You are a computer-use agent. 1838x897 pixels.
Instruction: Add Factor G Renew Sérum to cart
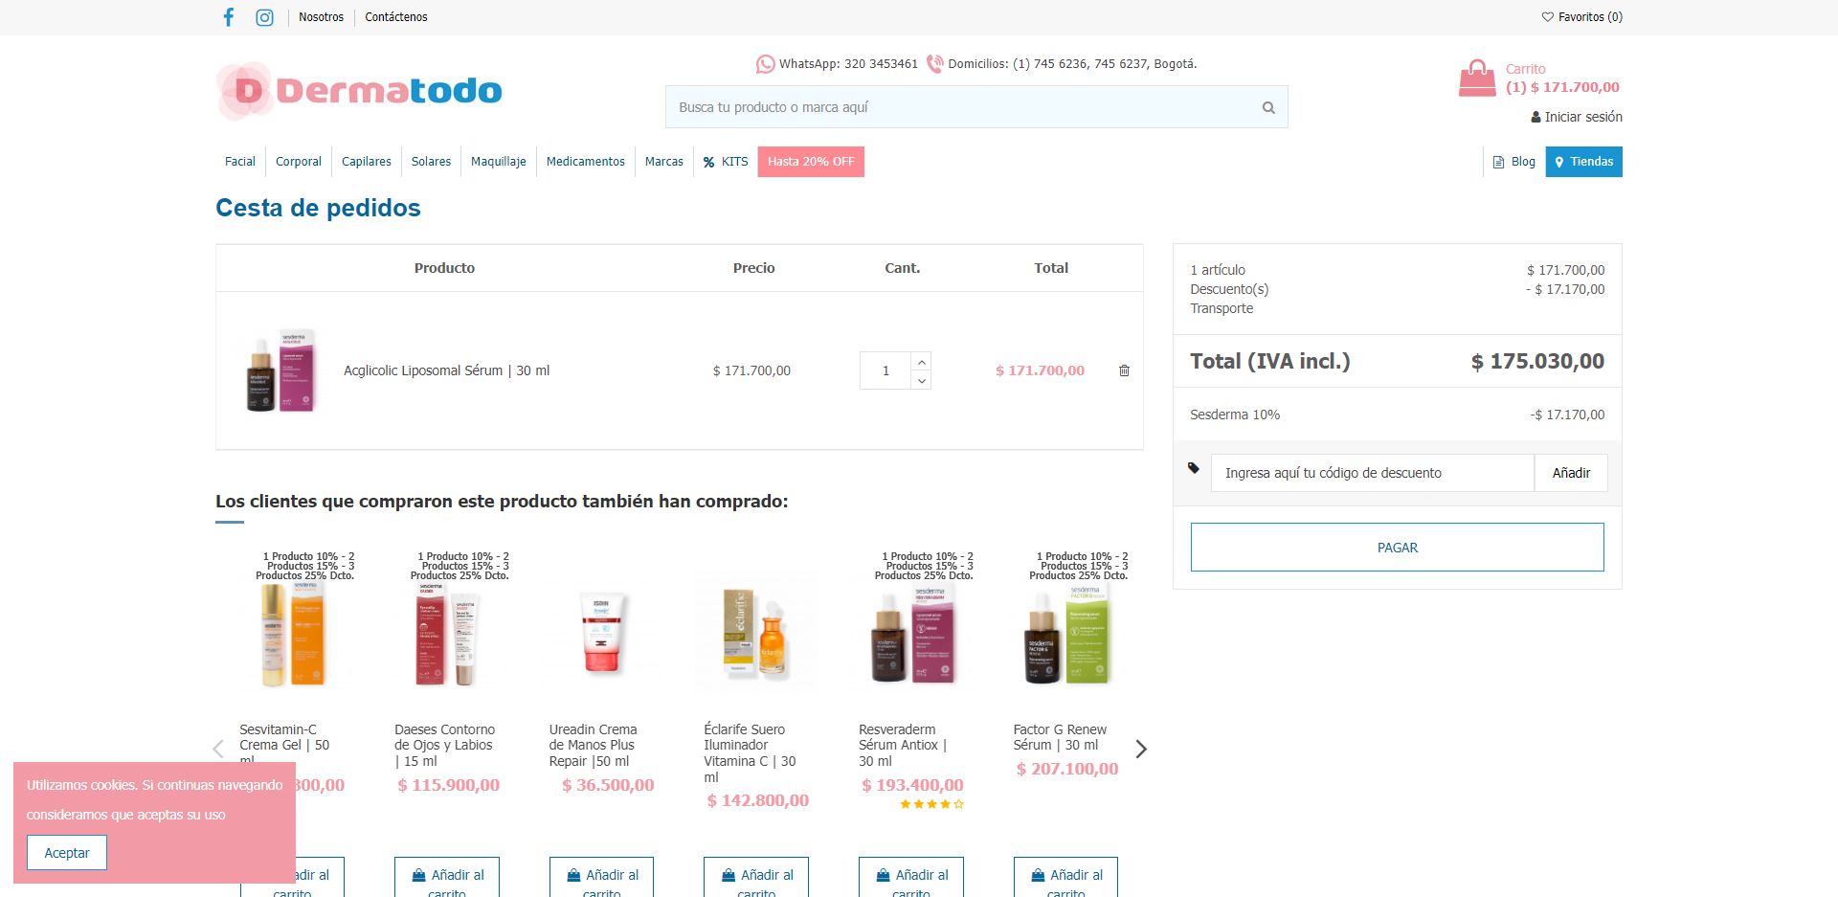pos(1066,878)
